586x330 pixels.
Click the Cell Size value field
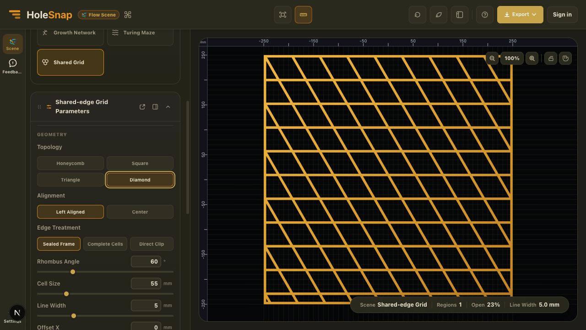pyautogui.click(x=146, y=283)
